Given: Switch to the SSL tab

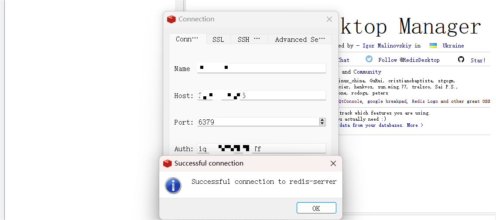Looking at the screenshot, I should 218,39.
